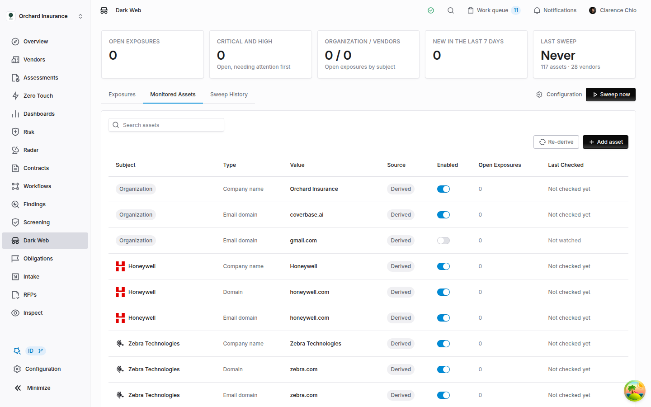Click the New in the Last 7 Days card
Image resolution: width=651 pixels, height=407 pixels.
[x=476, y=54]
